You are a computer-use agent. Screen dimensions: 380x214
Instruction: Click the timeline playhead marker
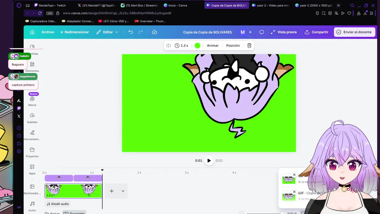coord(102,170)
